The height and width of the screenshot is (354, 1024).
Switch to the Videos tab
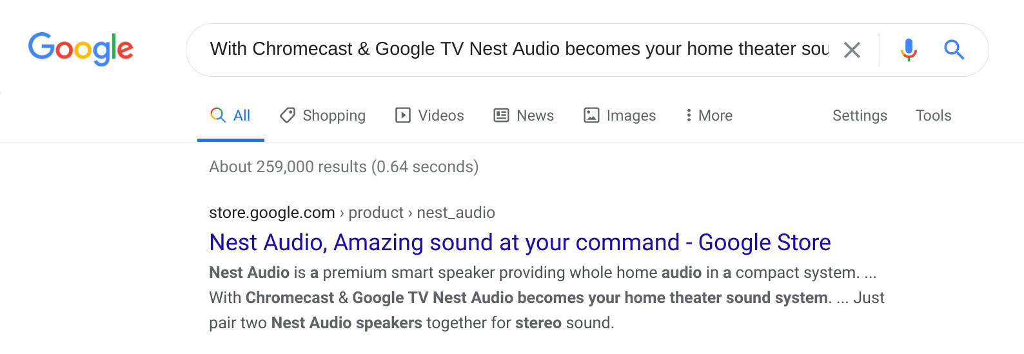[x=441, y=115]
